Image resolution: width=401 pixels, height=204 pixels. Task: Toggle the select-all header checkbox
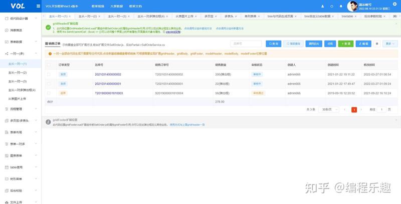(x=49, y=65)
